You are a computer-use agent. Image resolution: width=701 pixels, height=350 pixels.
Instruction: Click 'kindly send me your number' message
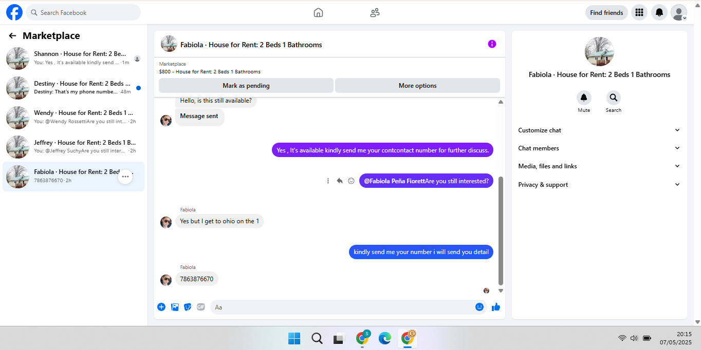click(421, 252)
